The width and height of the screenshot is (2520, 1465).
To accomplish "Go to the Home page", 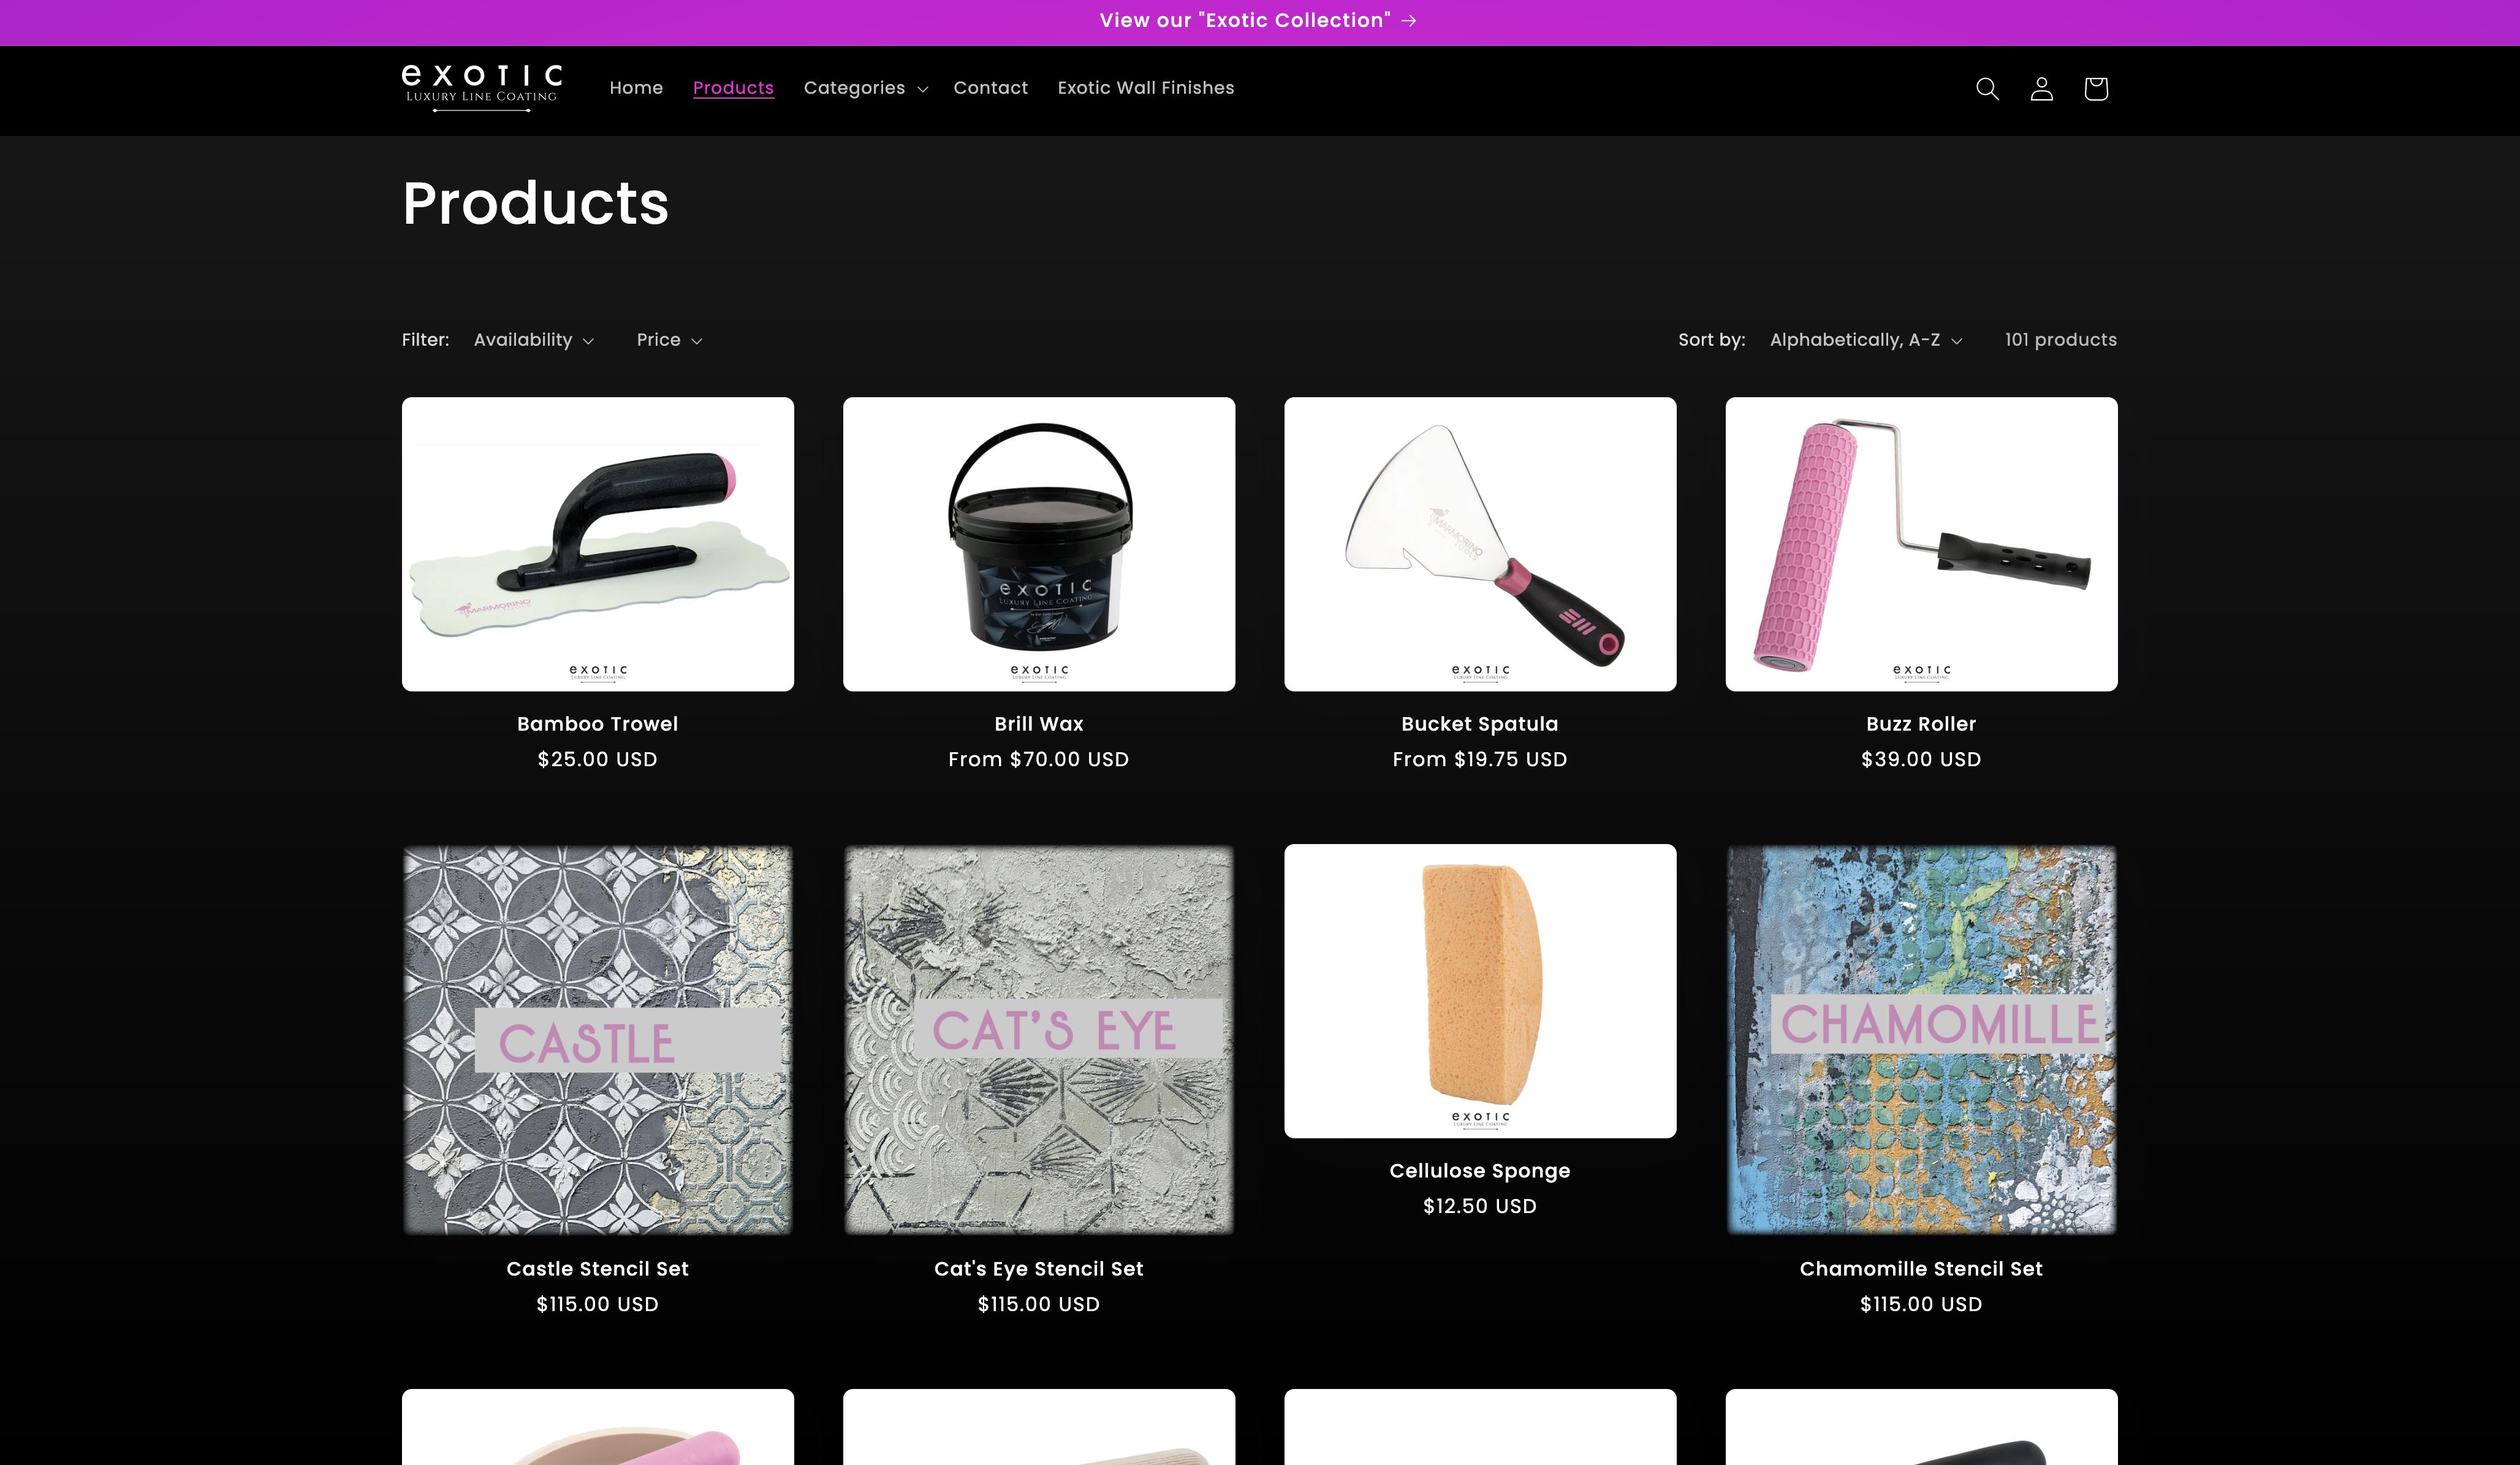I will pyautogui.click(x=636, y=88).
